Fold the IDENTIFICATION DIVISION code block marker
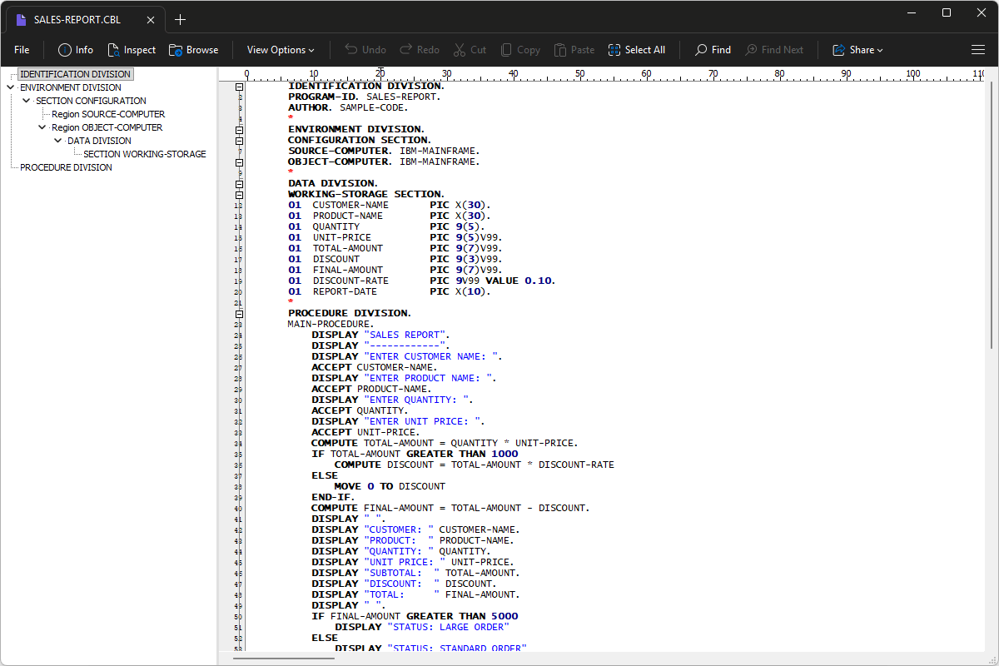 (240, 86)
